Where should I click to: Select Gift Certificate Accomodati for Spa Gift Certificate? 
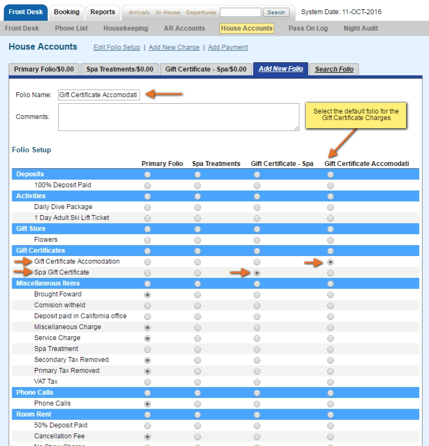[330, 273]
